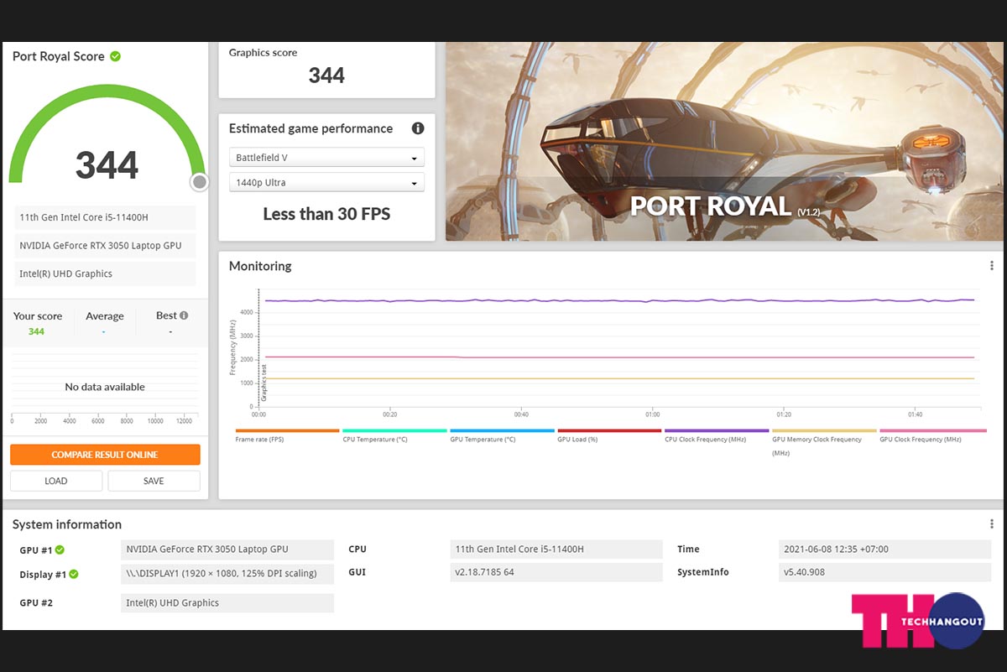Click the i5-11400H row in the score panel

[x=105, y=217]
